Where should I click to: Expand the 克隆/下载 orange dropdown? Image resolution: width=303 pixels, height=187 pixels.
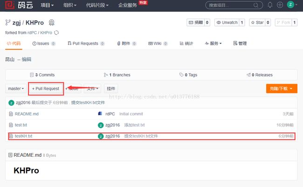click(x=282, y=88)
